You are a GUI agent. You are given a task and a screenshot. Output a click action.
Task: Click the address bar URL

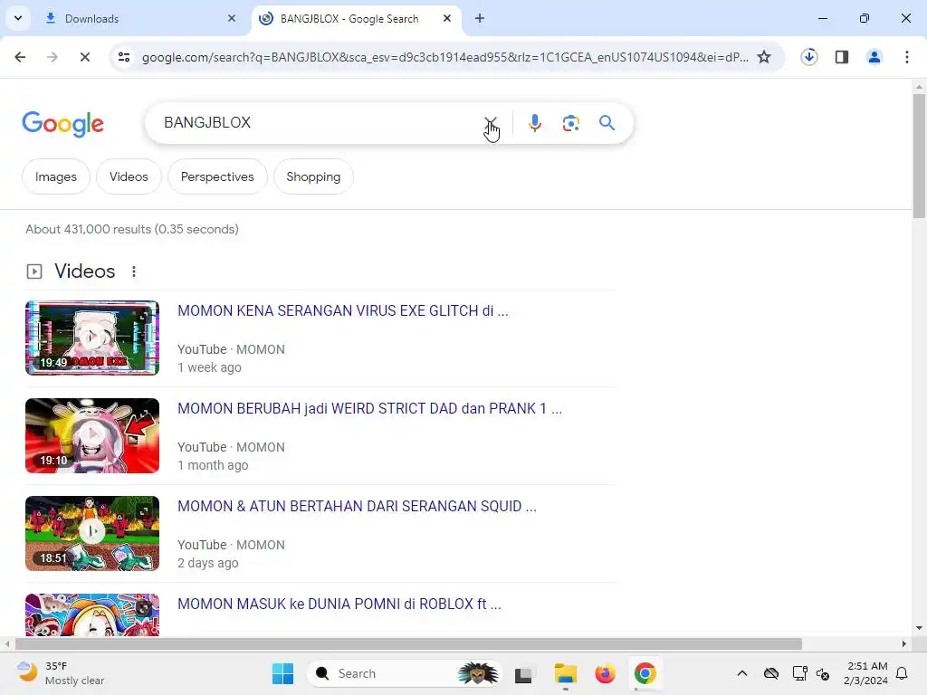click(x=444, y=57)
